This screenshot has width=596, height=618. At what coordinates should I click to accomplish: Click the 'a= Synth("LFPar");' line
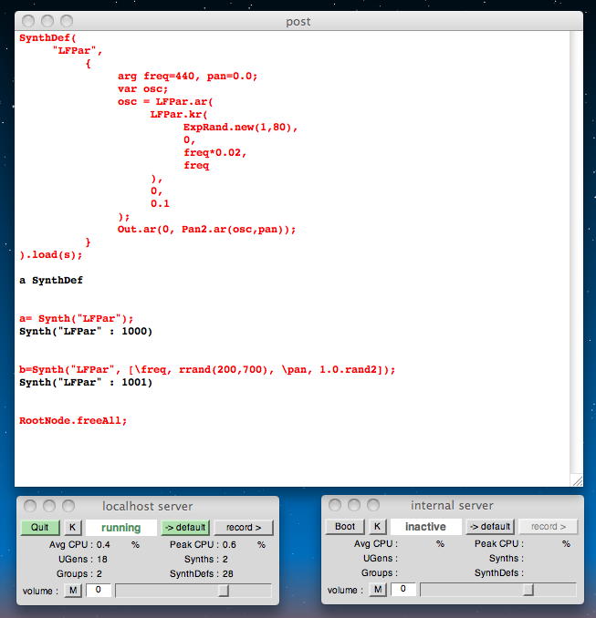76,318
